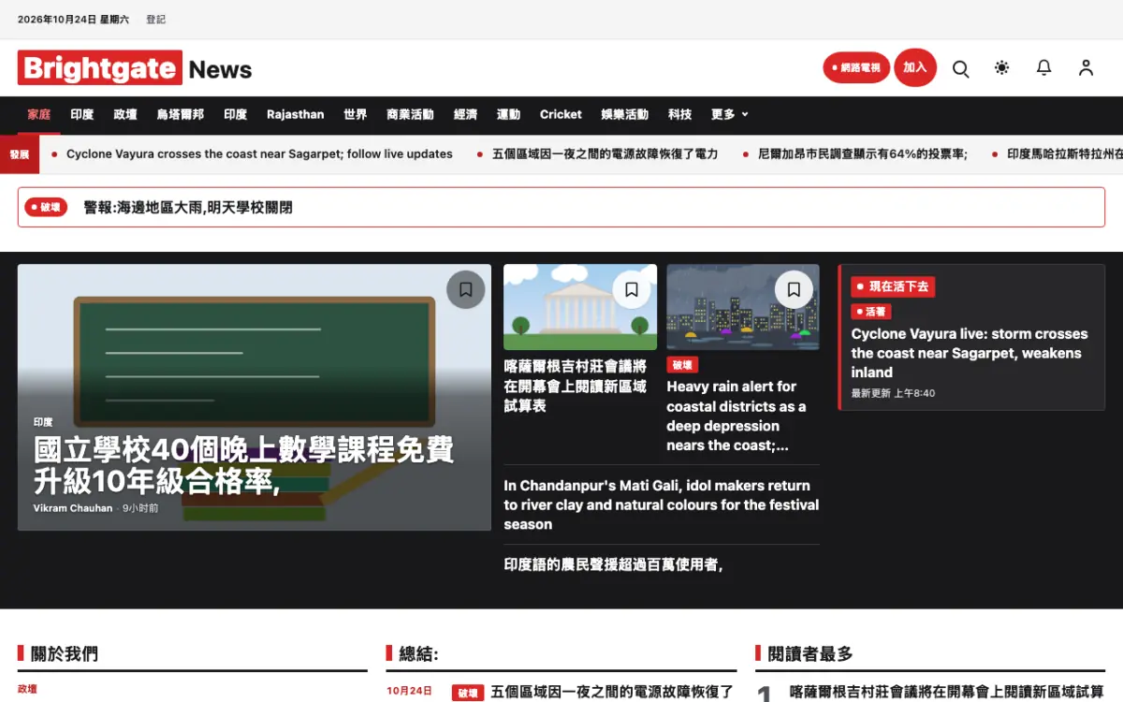Go to the 烏塔爾邦 section
1123x702 pixels.
pyautogui.click(x=181, y=114)
